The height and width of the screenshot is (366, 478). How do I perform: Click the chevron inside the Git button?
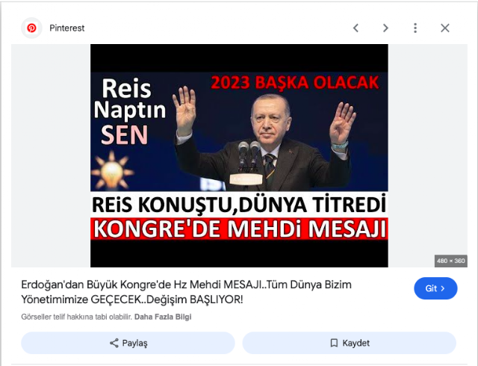click(443, 288)
